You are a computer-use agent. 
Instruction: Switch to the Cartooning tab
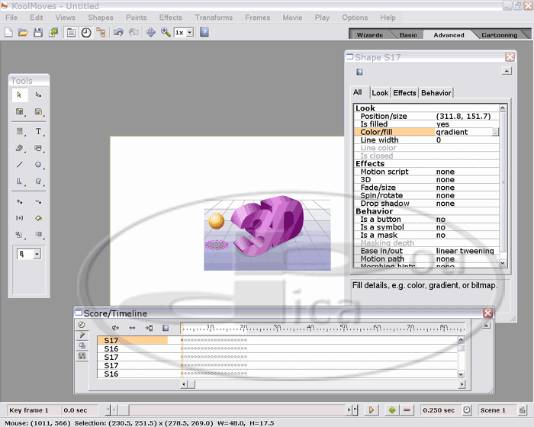499,35
